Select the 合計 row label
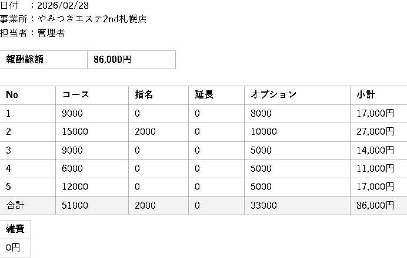 (15, 206)
